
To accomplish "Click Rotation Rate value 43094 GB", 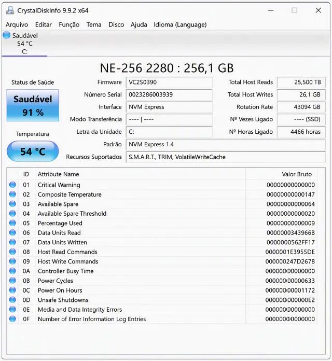I will pos(301,107).
